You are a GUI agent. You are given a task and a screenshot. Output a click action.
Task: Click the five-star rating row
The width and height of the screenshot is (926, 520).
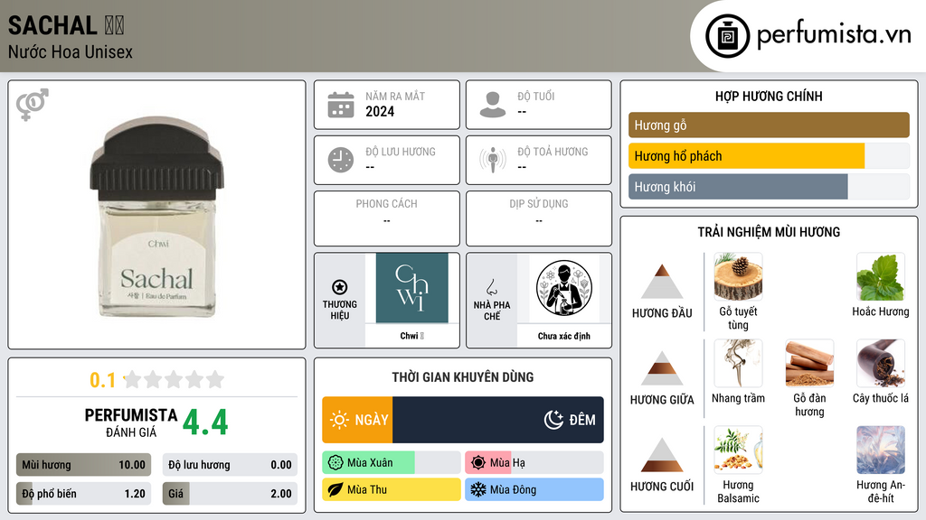[x=175, y=379]
